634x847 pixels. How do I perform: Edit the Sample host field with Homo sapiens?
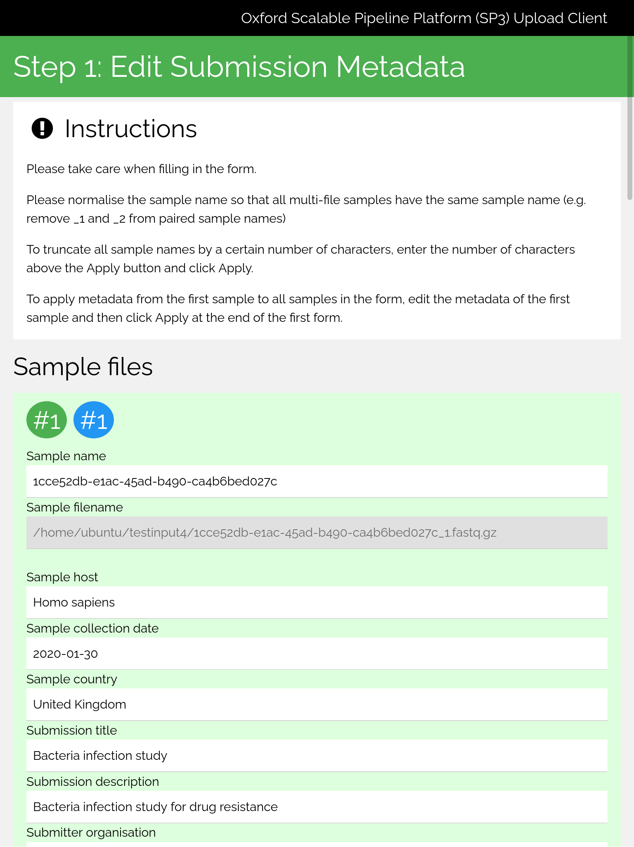pos(317,602)
